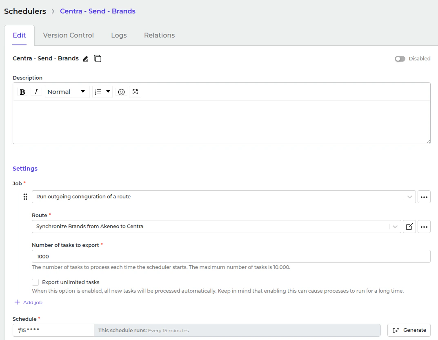Click the Description resize handle corner
The width and height of the screenshot is (438, 340).
428,142
